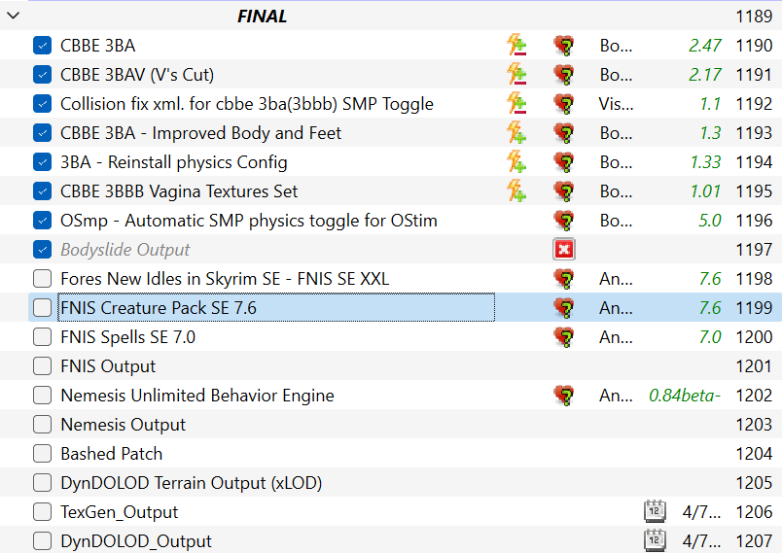The image size is (782, 553).
Task: Click the calendar icon on DynDOLOD_Output row
Action: pyautogui.click(x=655, y=540)
